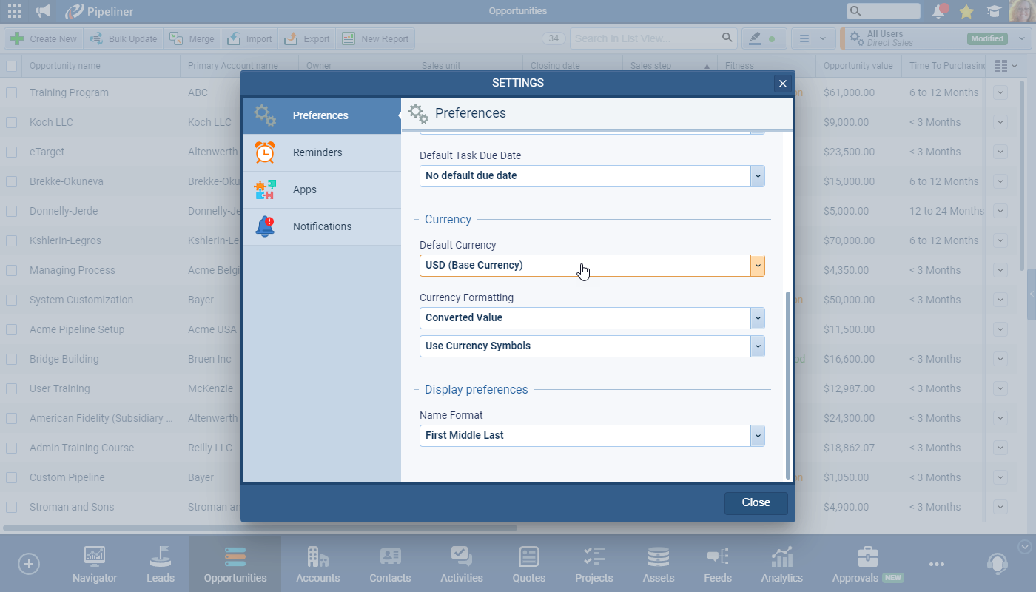This screenshot has width=1036, height=592.
Task: Toggle the select-all checkbox in header
Action: pyautogui.click(x=12, y=66)
